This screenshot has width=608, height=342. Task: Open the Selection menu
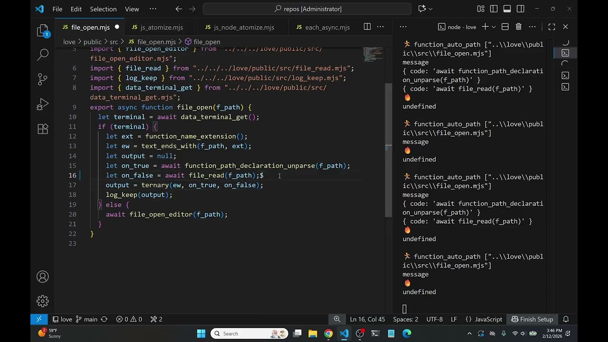103,9
